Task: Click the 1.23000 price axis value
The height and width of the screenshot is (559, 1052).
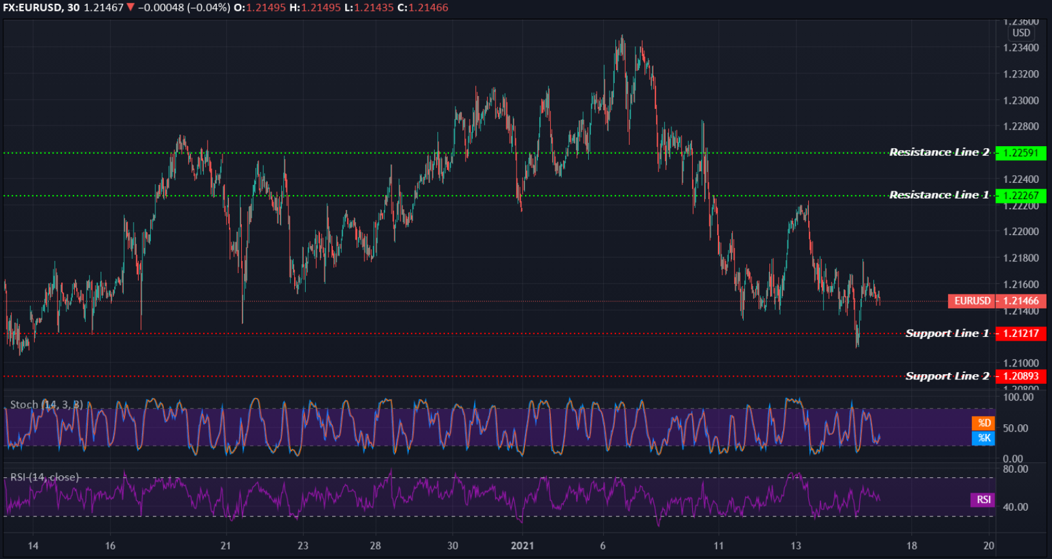Action: coord(1021,100)
